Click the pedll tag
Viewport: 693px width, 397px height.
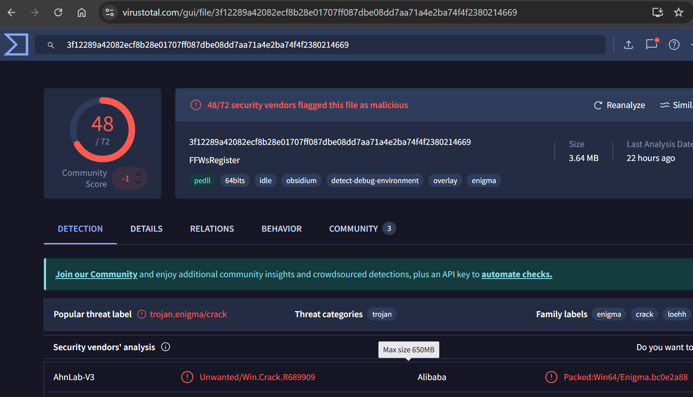(x=202, y=180)
